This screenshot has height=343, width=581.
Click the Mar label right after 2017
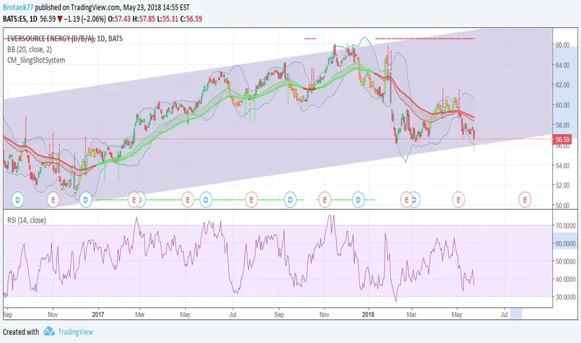click(x=140, y=314)
